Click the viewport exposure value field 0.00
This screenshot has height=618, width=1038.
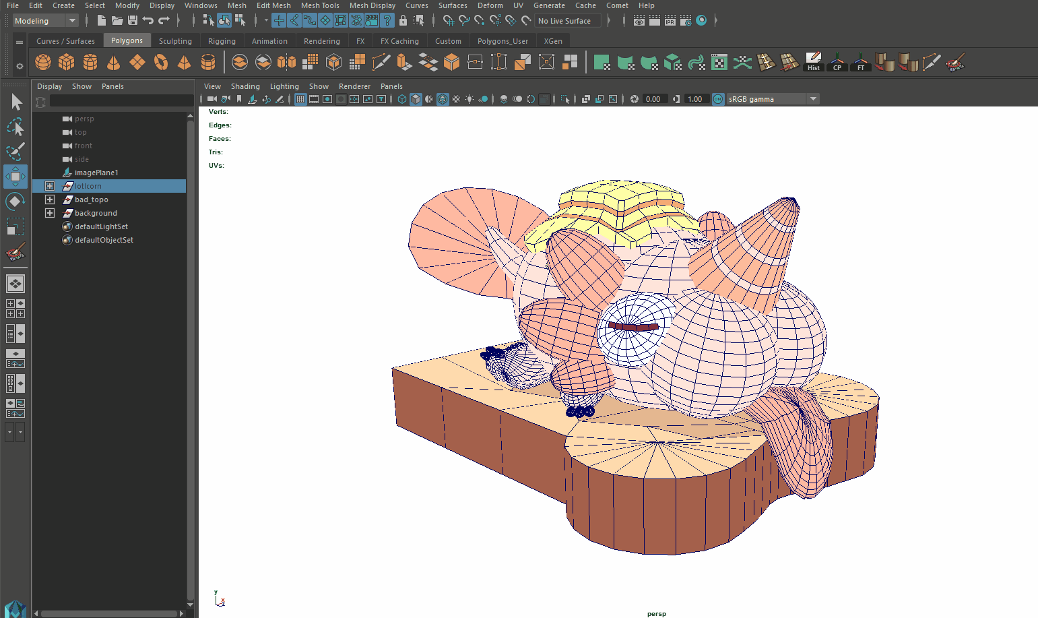coord(654,99)
